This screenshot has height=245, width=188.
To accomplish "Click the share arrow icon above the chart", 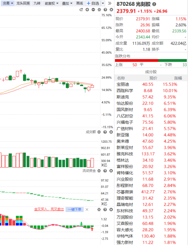I will coord(81,10).
